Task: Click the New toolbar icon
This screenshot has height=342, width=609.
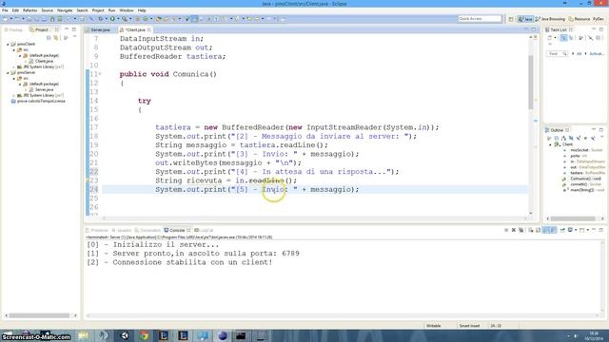Action: pos(5,19)
